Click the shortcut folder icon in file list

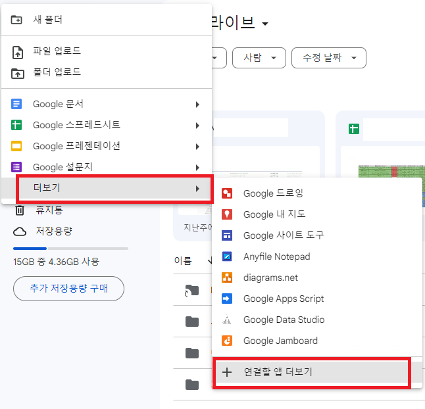(x=191, y=291)
